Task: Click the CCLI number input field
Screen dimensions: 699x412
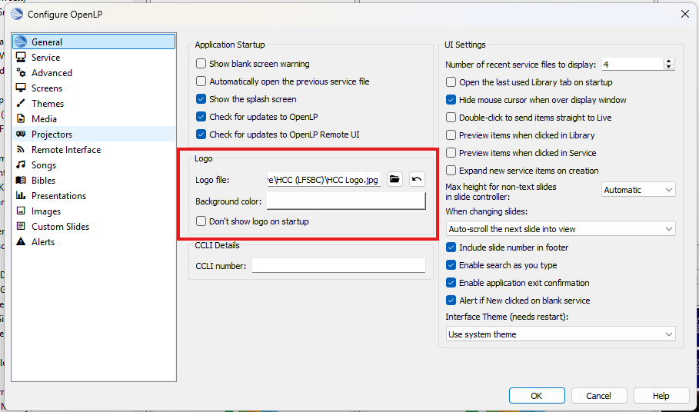Action: coord(338,265)
